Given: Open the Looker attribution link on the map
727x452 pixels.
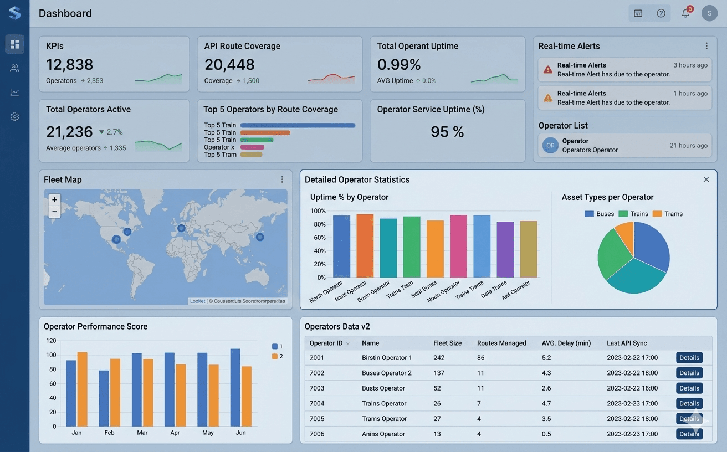Looking at the screenshot, I should 197,300.
